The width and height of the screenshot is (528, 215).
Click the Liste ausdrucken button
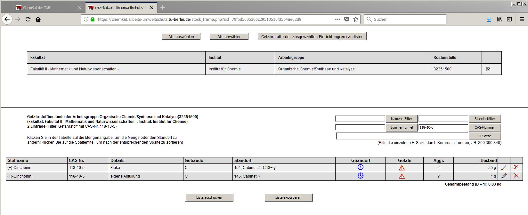(x=209, y=197)
